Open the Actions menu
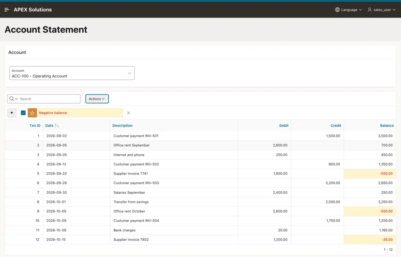Screen dimensions: 401x257 point(97,99)
